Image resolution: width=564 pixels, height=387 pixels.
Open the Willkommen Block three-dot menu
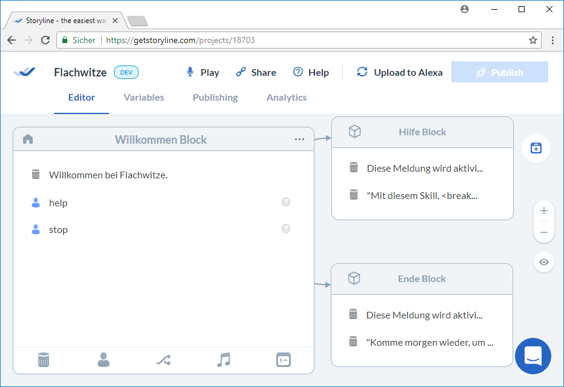[x=299, y=140]
